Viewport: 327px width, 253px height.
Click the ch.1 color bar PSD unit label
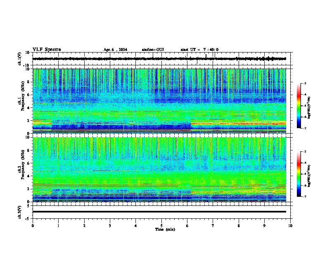click(309, 108)
